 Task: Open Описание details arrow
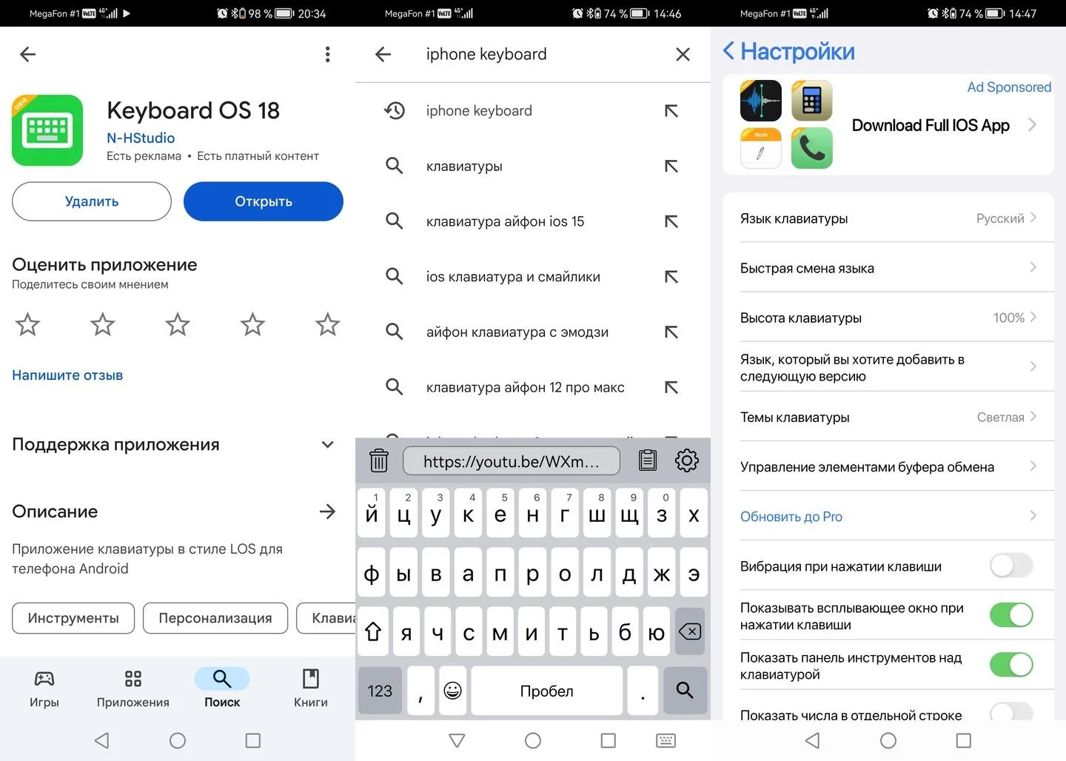(x=327, y=512)
